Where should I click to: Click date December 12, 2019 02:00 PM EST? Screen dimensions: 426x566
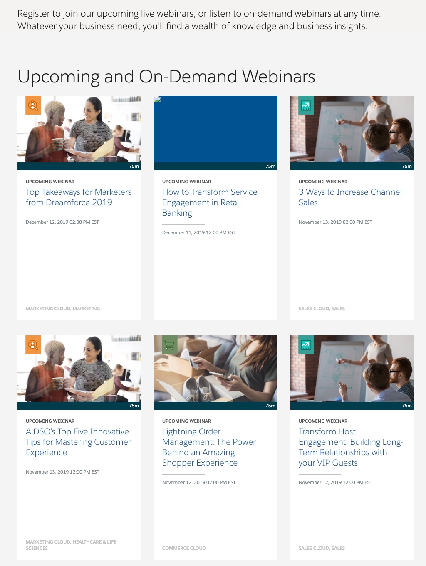click(x=62, y=222)
